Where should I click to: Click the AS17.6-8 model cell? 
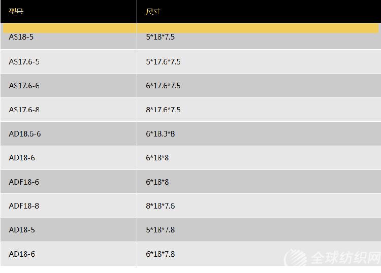[x=69, y=110]
